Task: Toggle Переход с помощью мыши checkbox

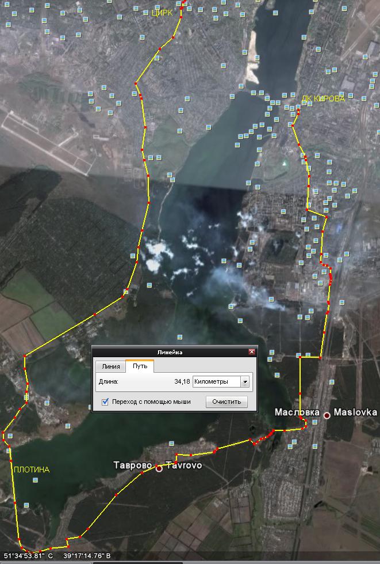Action: click(105, 402)
